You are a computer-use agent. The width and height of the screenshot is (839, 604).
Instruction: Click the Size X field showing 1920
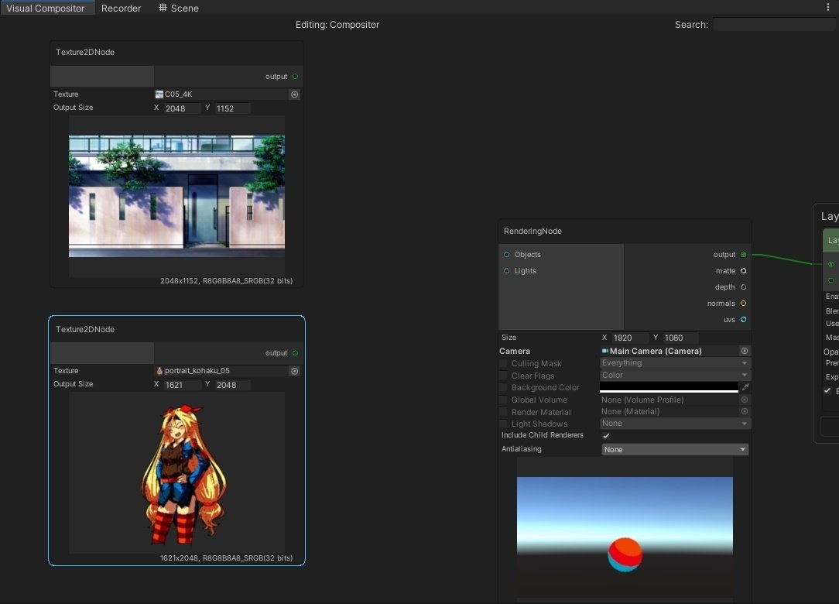630,338
